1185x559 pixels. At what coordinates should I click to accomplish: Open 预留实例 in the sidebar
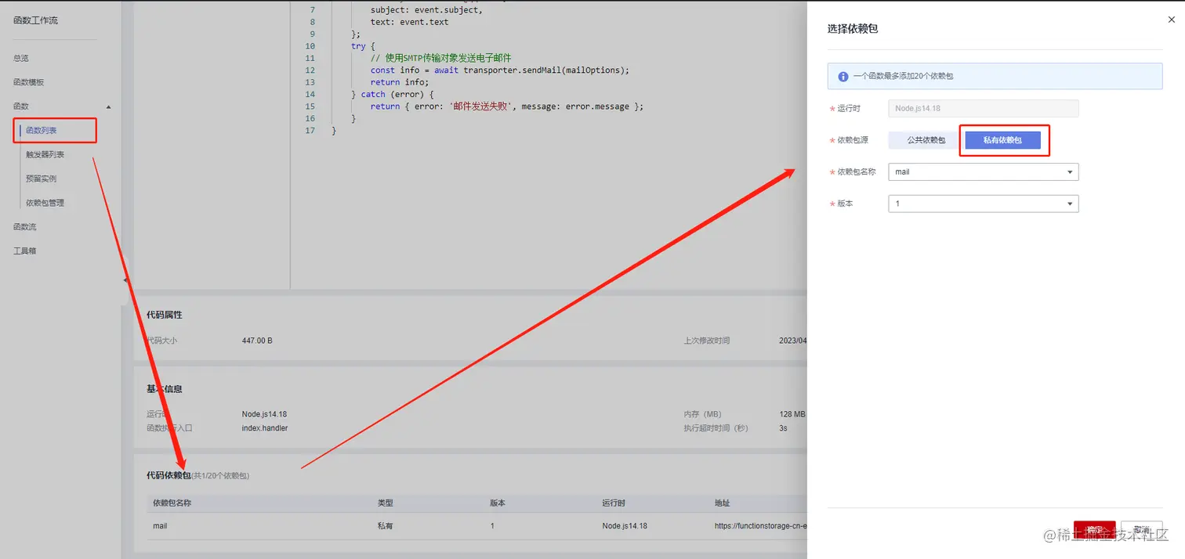[x=42, y=179]
